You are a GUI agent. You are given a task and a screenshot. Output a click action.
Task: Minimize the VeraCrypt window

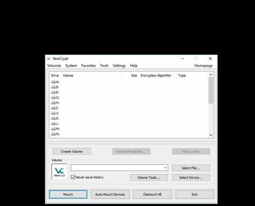183,59
